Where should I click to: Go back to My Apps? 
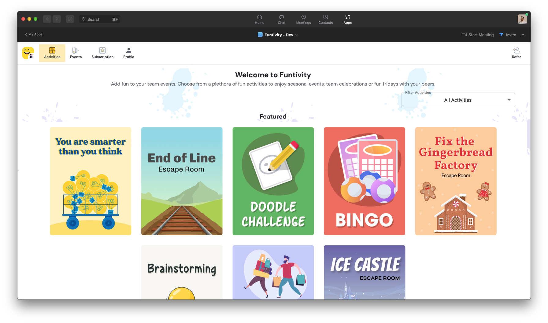(34, 34)
